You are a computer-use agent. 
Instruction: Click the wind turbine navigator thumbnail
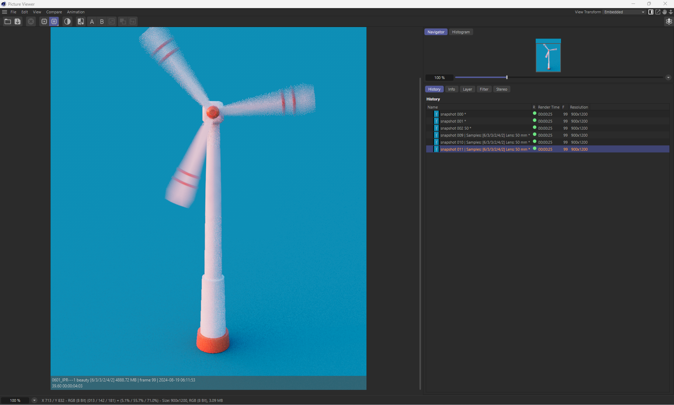click(x=548, y=55)
